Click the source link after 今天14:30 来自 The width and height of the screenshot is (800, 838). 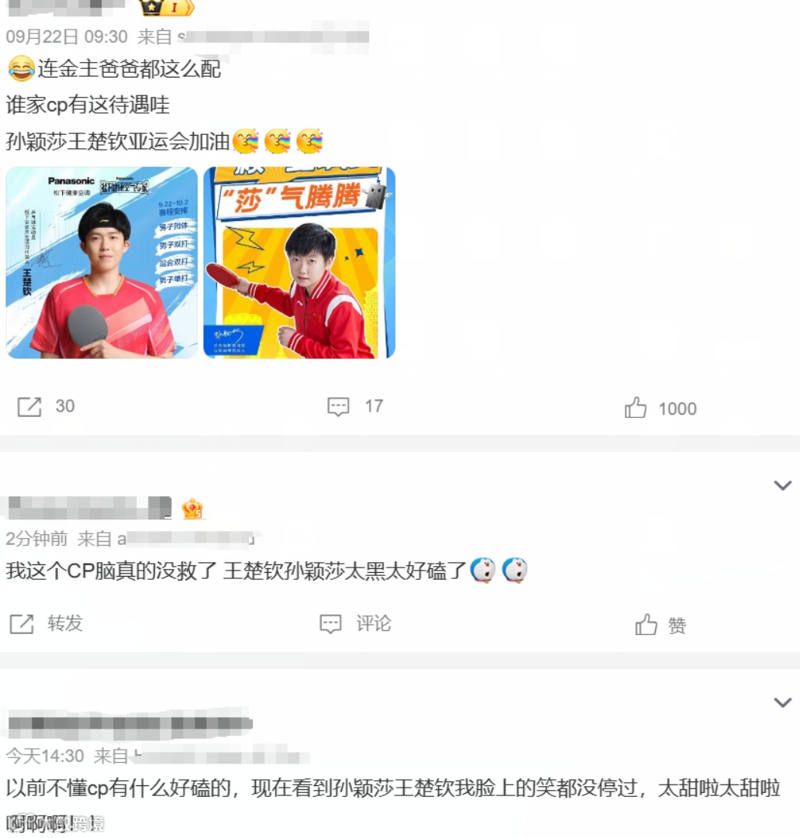[222, 756]
